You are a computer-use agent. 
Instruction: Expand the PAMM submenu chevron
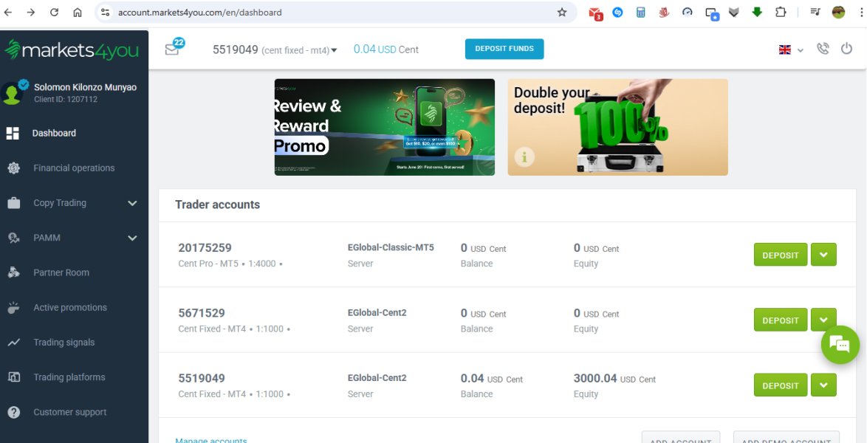(x=132, y=238)
